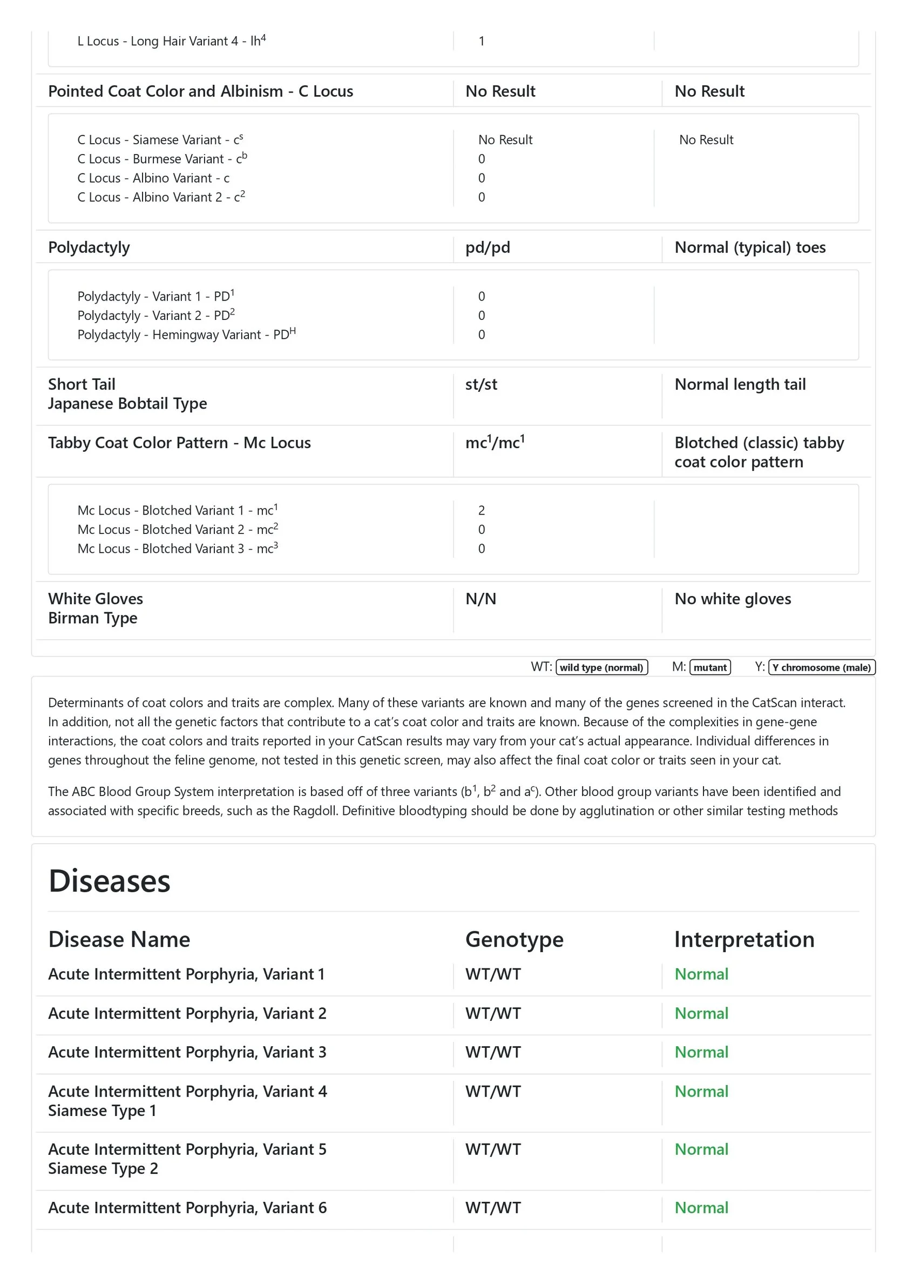Click the "mutant" legend badge
Viewport: 907px width, 1284px height.
(710, 667)
